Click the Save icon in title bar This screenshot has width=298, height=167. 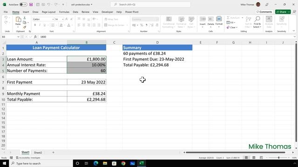point(31,4)
